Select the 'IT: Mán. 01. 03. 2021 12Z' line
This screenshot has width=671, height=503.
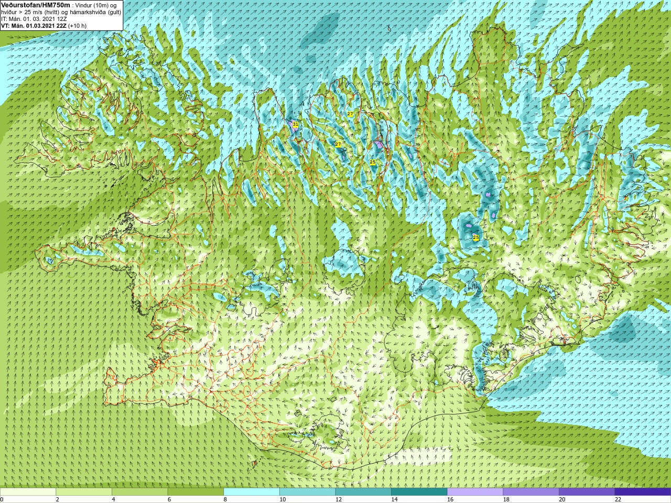pos(34,18)
